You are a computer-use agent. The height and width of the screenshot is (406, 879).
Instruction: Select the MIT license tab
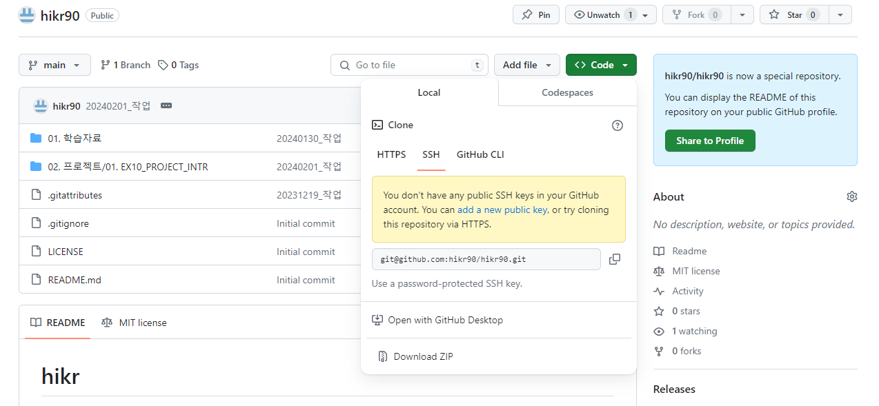(134, 323)
